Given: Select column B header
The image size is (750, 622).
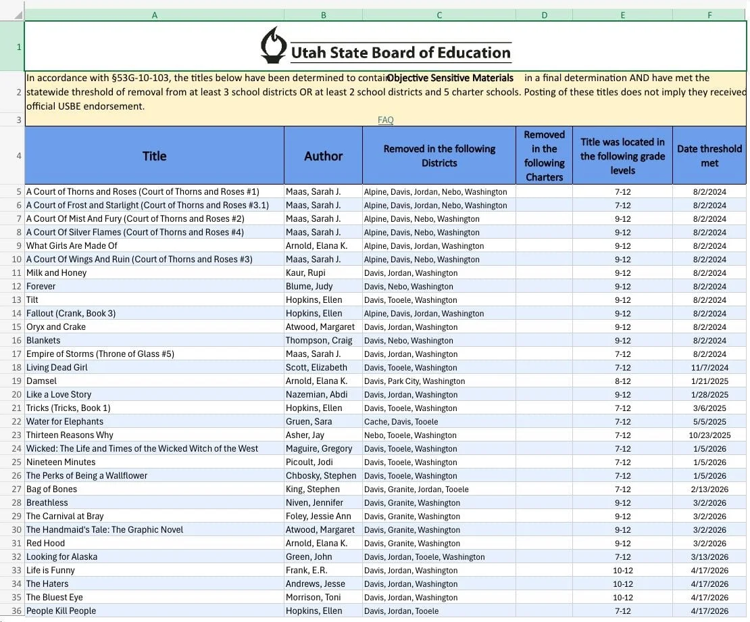Looking at the screenshot, I should pyautogui.click(x=324, y=15).
